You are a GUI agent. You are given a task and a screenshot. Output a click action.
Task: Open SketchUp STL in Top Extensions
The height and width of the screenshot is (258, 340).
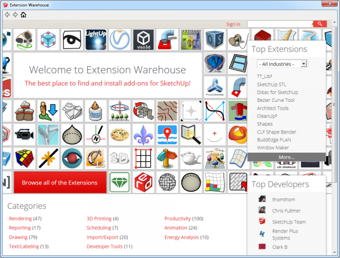271,84
